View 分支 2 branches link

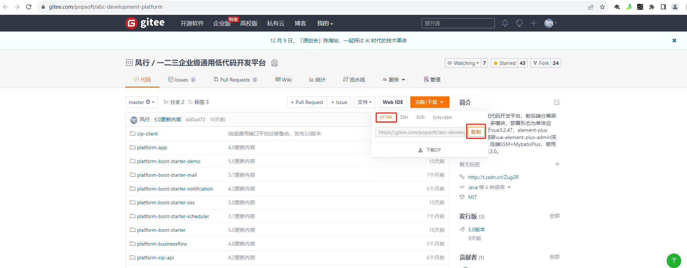click(x=174, y=102)
